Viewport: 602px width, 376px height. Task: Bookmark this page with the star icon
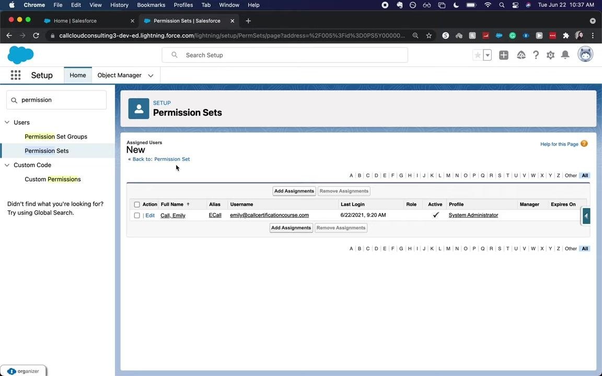click(429, 36)
